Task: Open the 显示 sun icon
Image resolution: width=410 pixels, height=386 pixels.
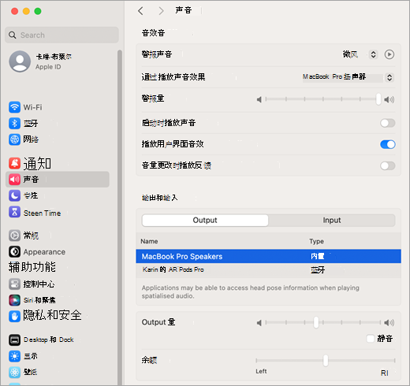Action: [x=14, y=356]
